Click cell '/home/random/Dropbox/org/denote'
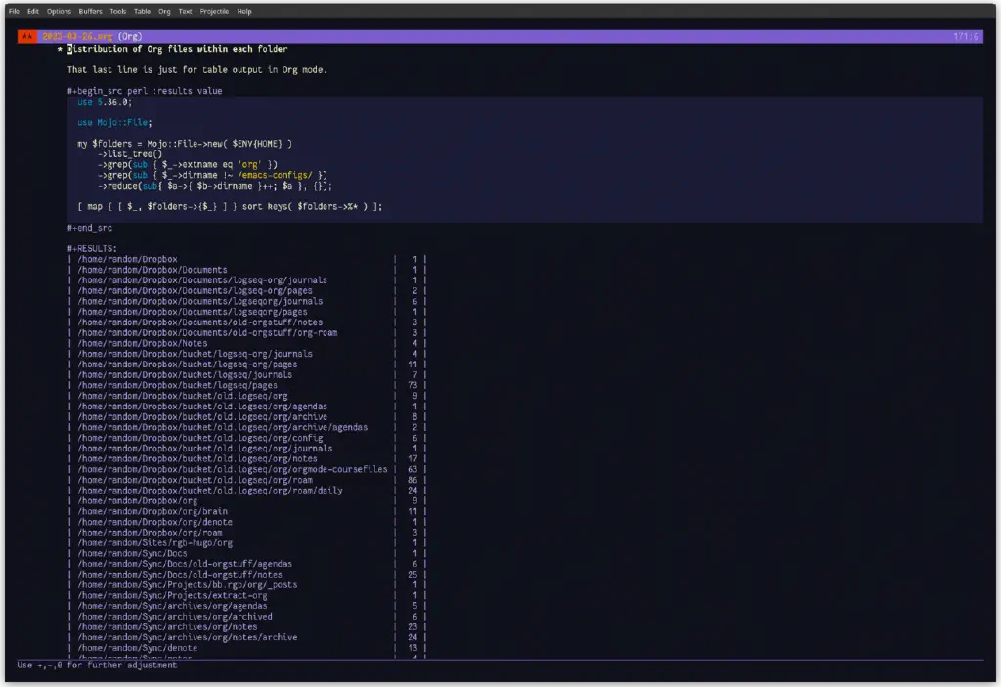 click(x=155, y=522)
